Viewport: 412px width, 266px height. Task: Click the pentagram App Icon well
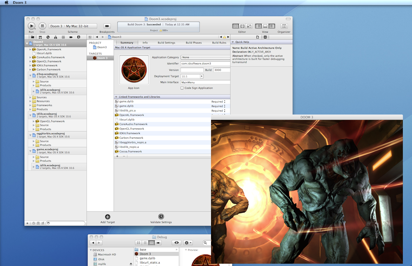(134, 70)
